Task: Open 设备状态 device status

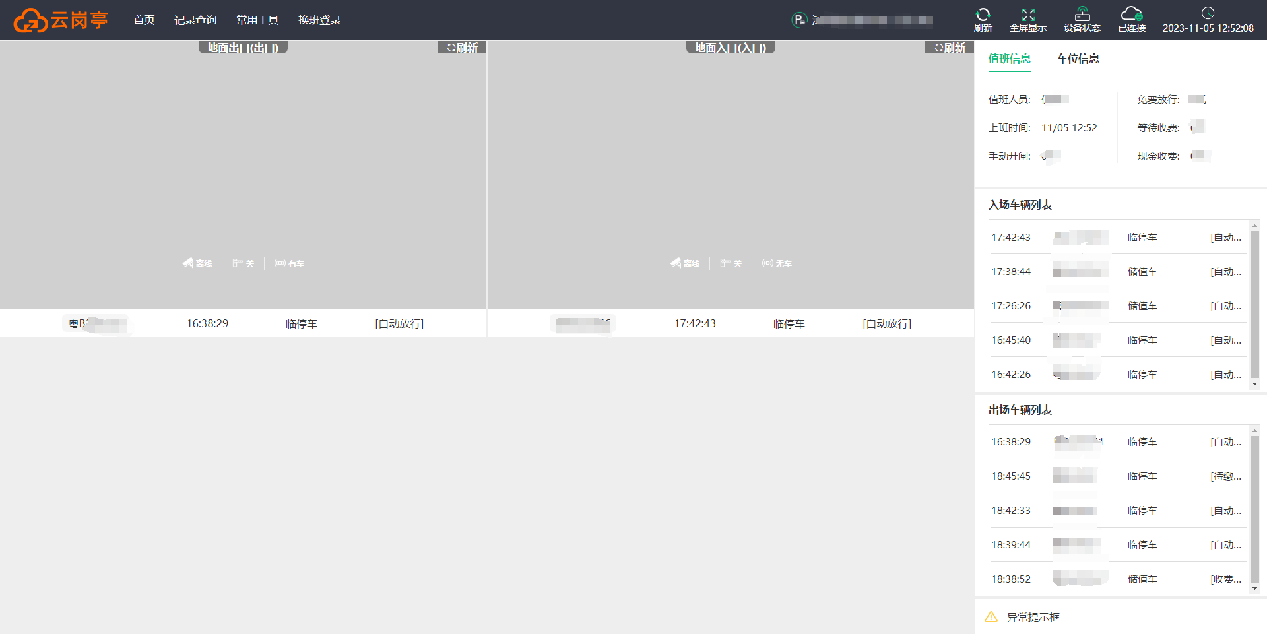Action: point(1082,20)
